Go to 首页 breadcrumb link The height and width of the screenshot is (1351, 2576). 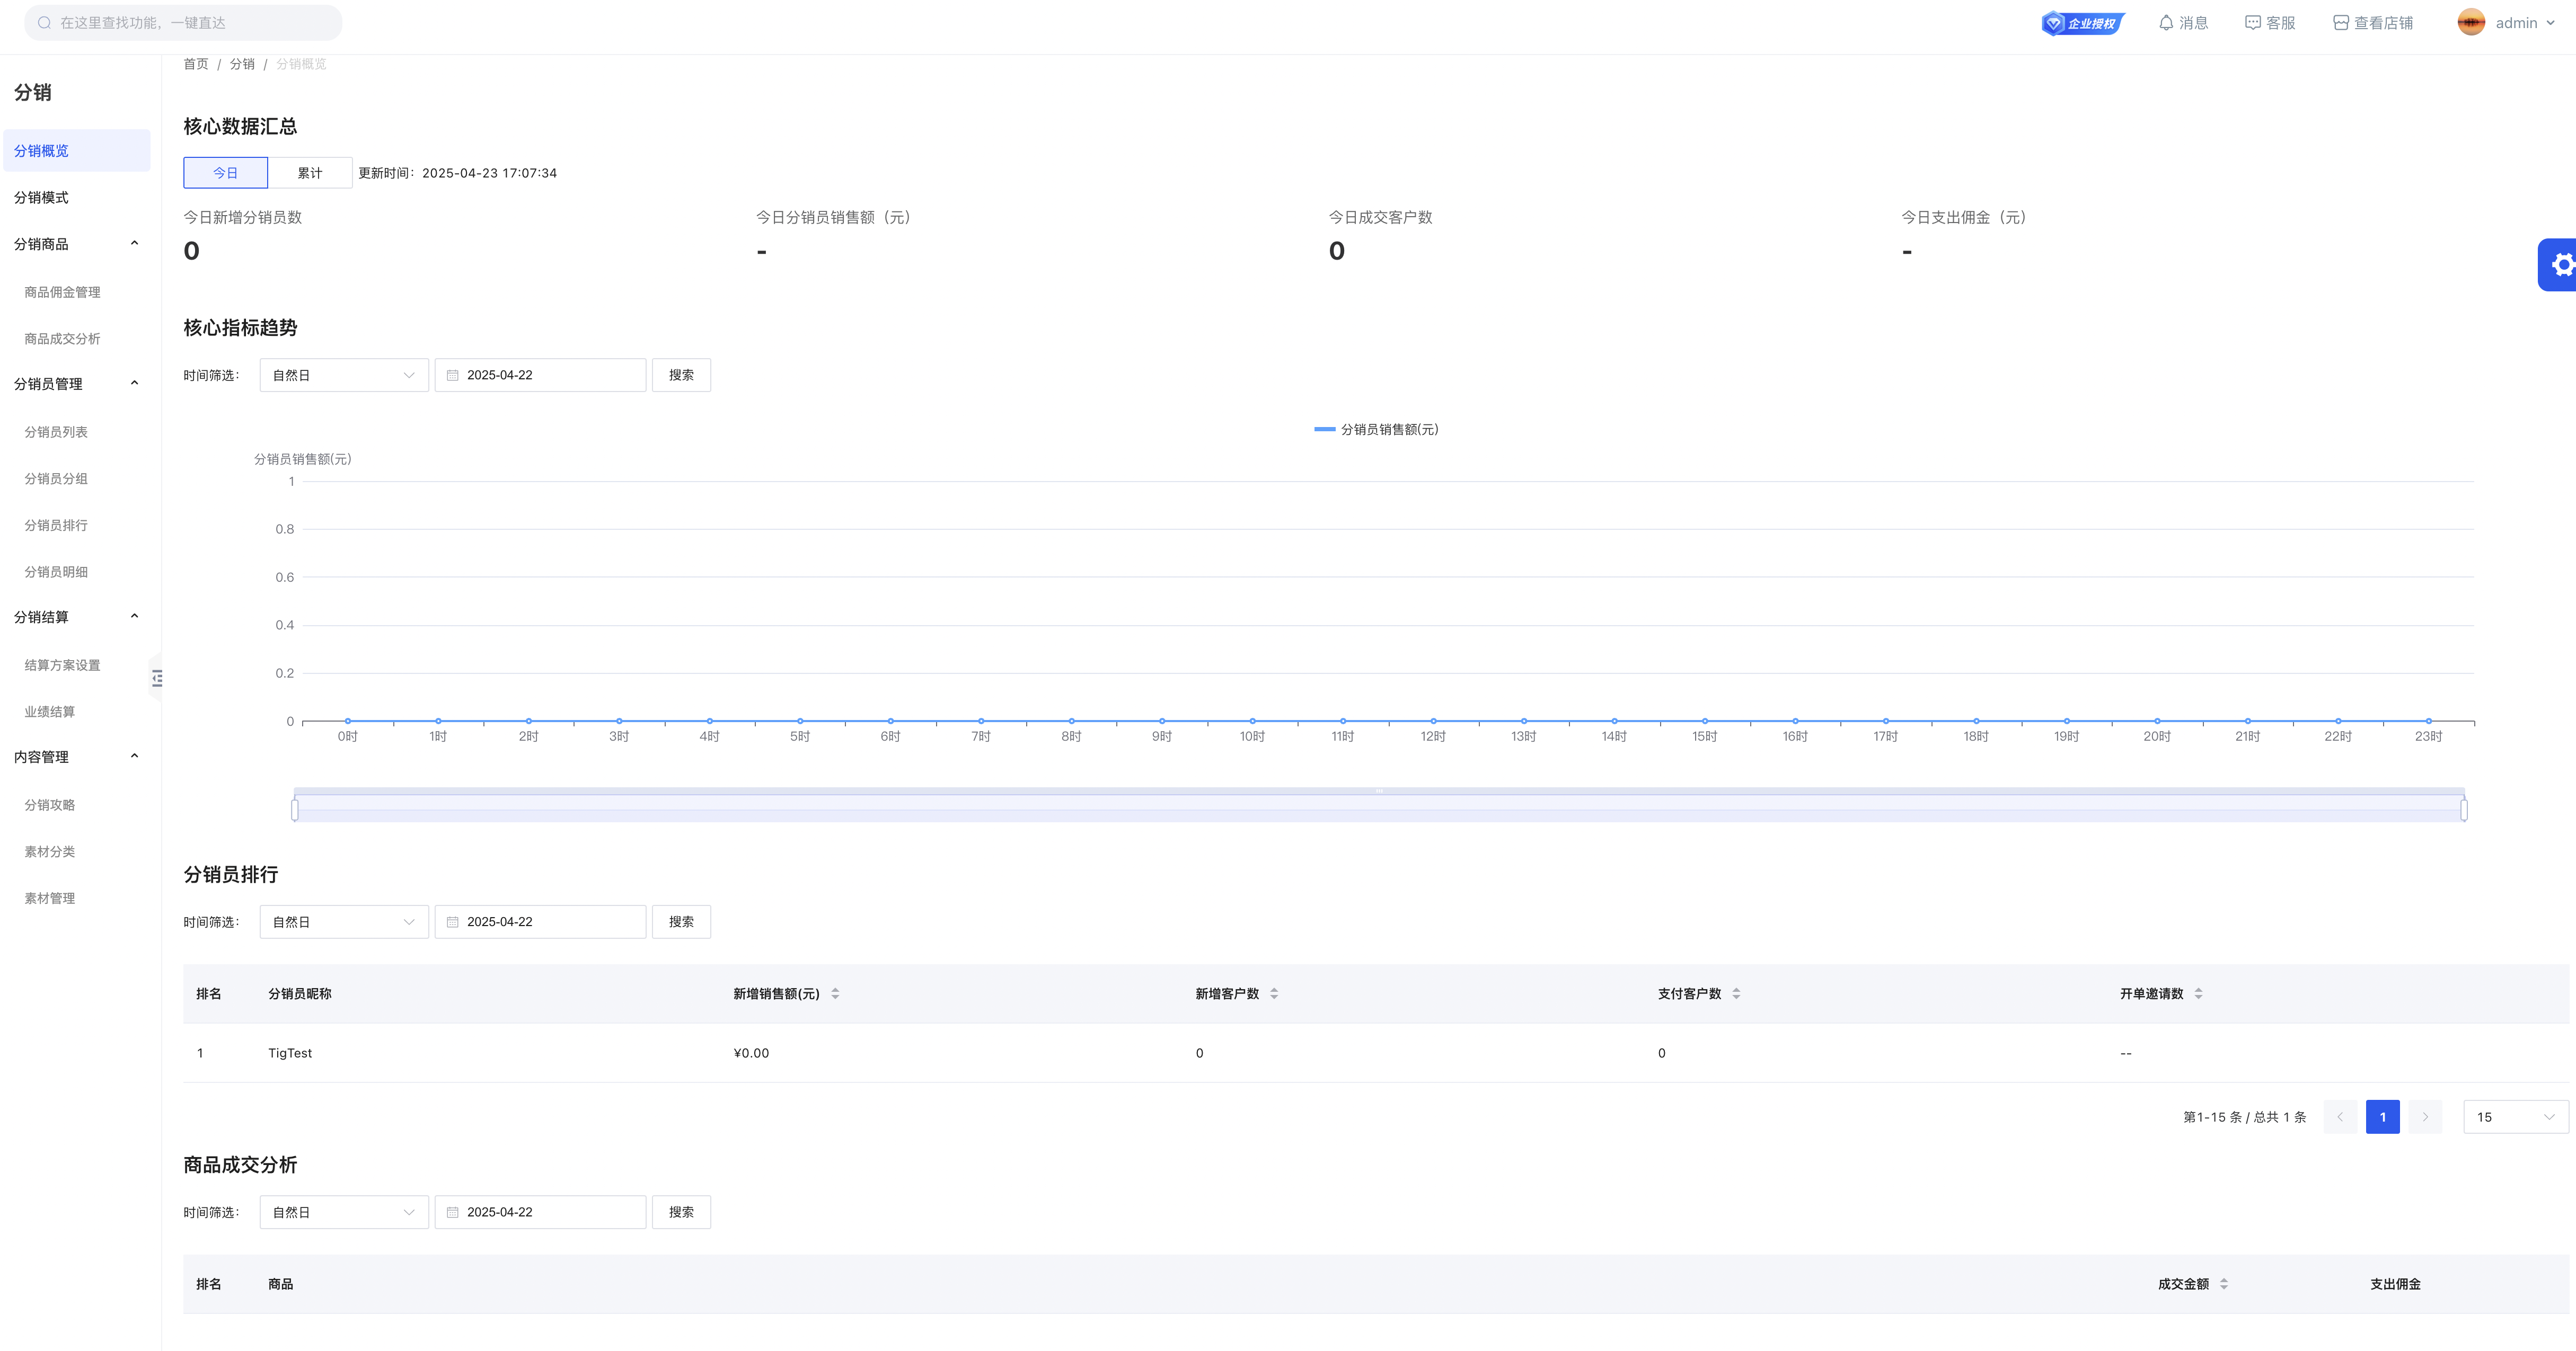[x=196, y=64]
